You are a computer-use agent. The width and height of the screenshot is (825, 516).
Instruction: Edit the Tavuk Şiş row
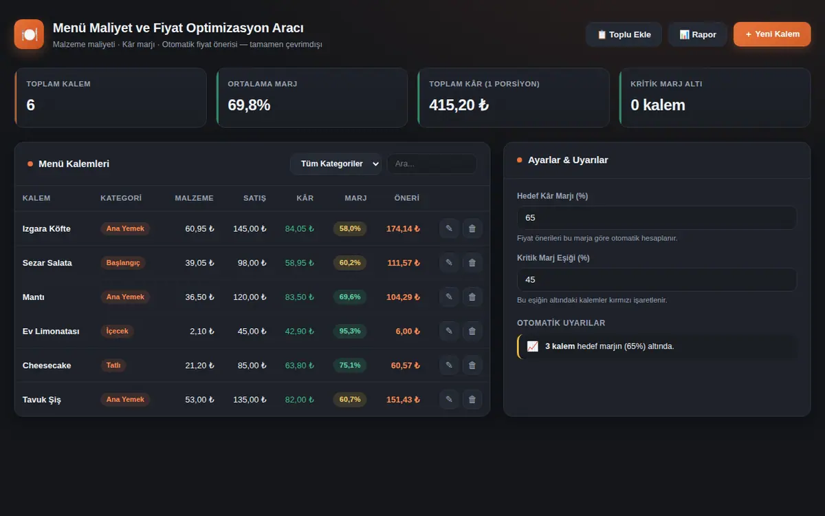pos(449,399)
